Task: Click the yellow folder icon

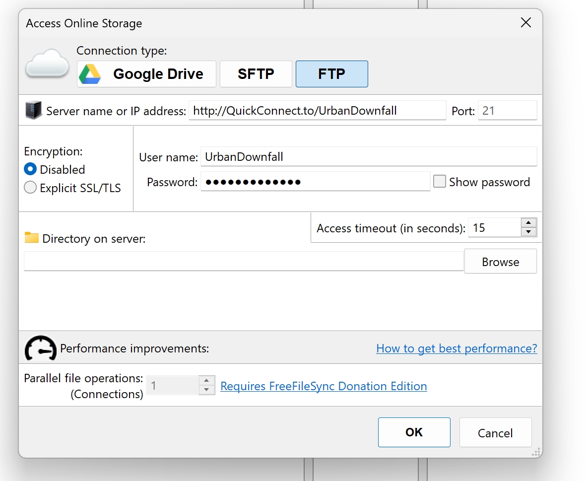Action: pos(32,237)
